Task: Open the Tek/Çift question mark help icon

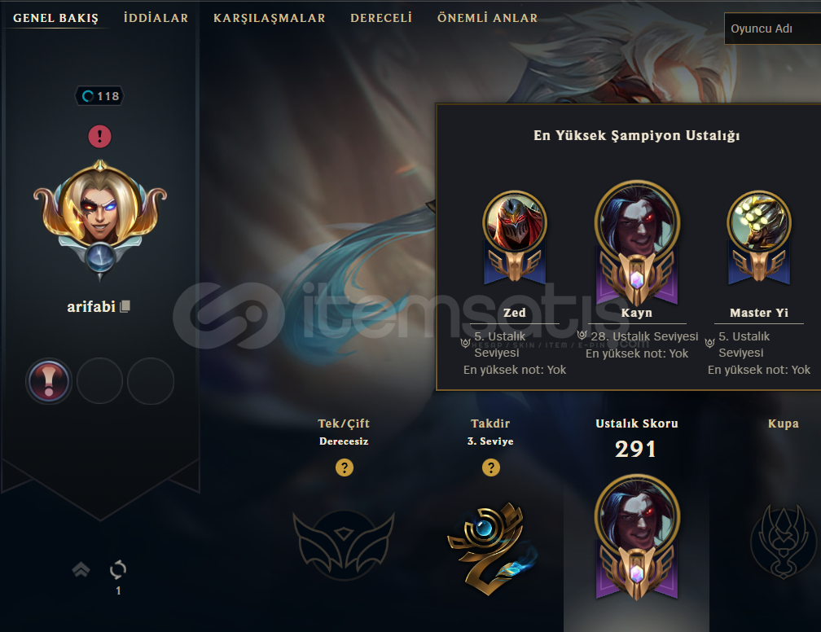Action: coord(344,467)
